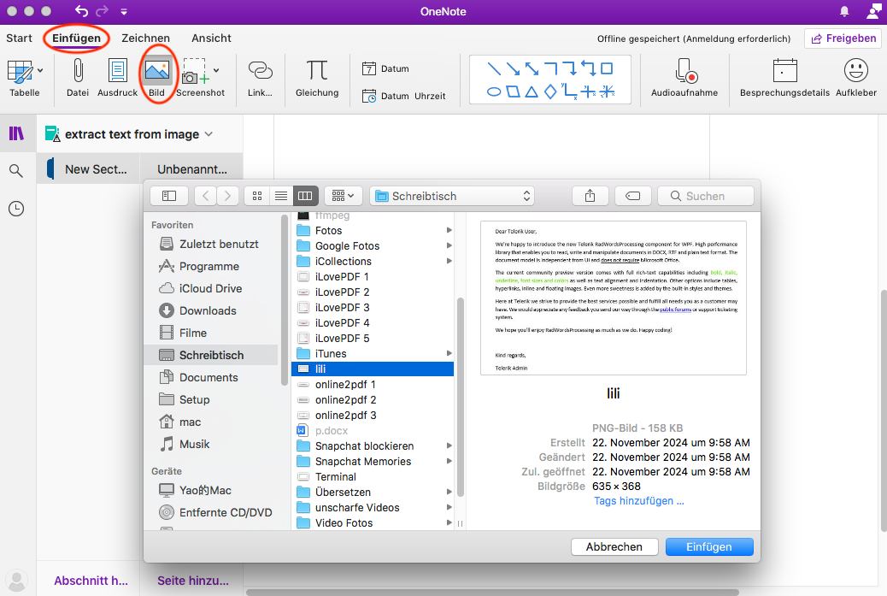Select the iLovePDF 3 file

coord(373,307)
